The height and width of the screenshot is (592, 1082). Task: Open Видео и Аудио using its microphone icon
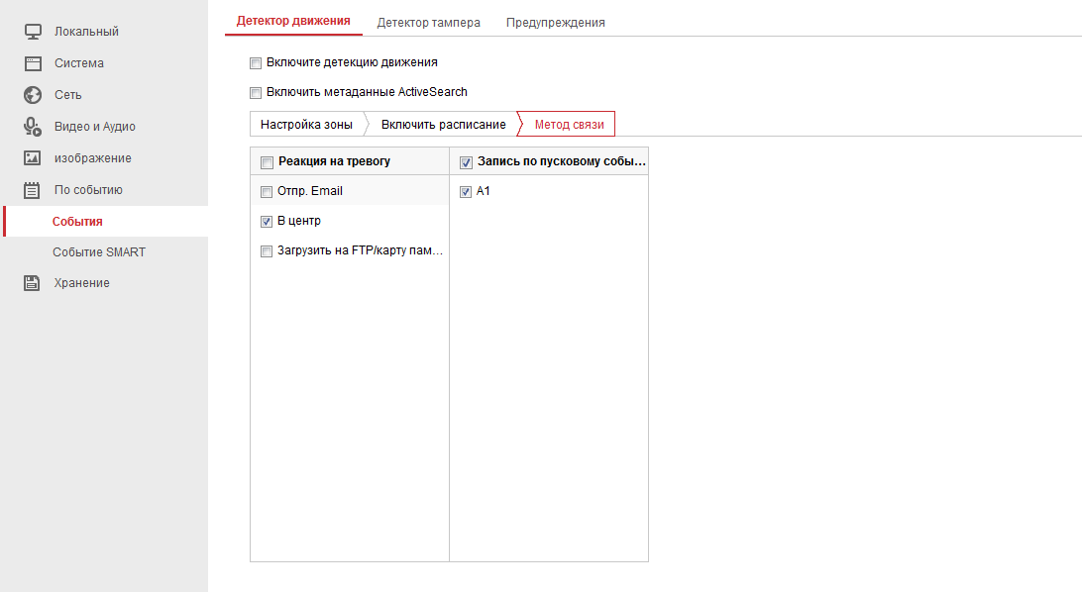pyautogui.click(x=32, y=126)
